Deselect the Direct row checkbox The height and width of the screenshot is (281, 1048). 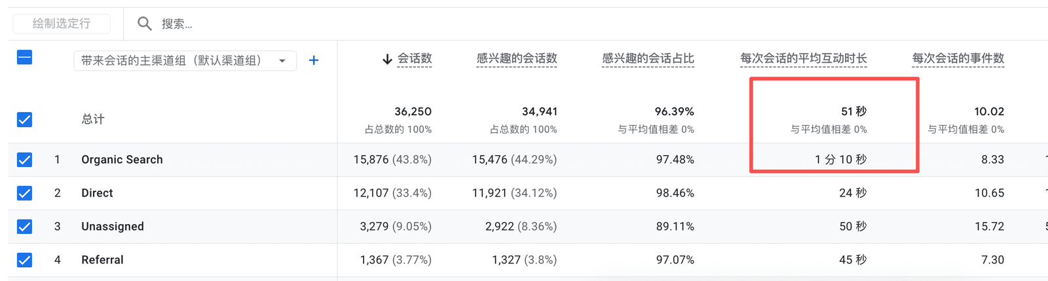24,193
